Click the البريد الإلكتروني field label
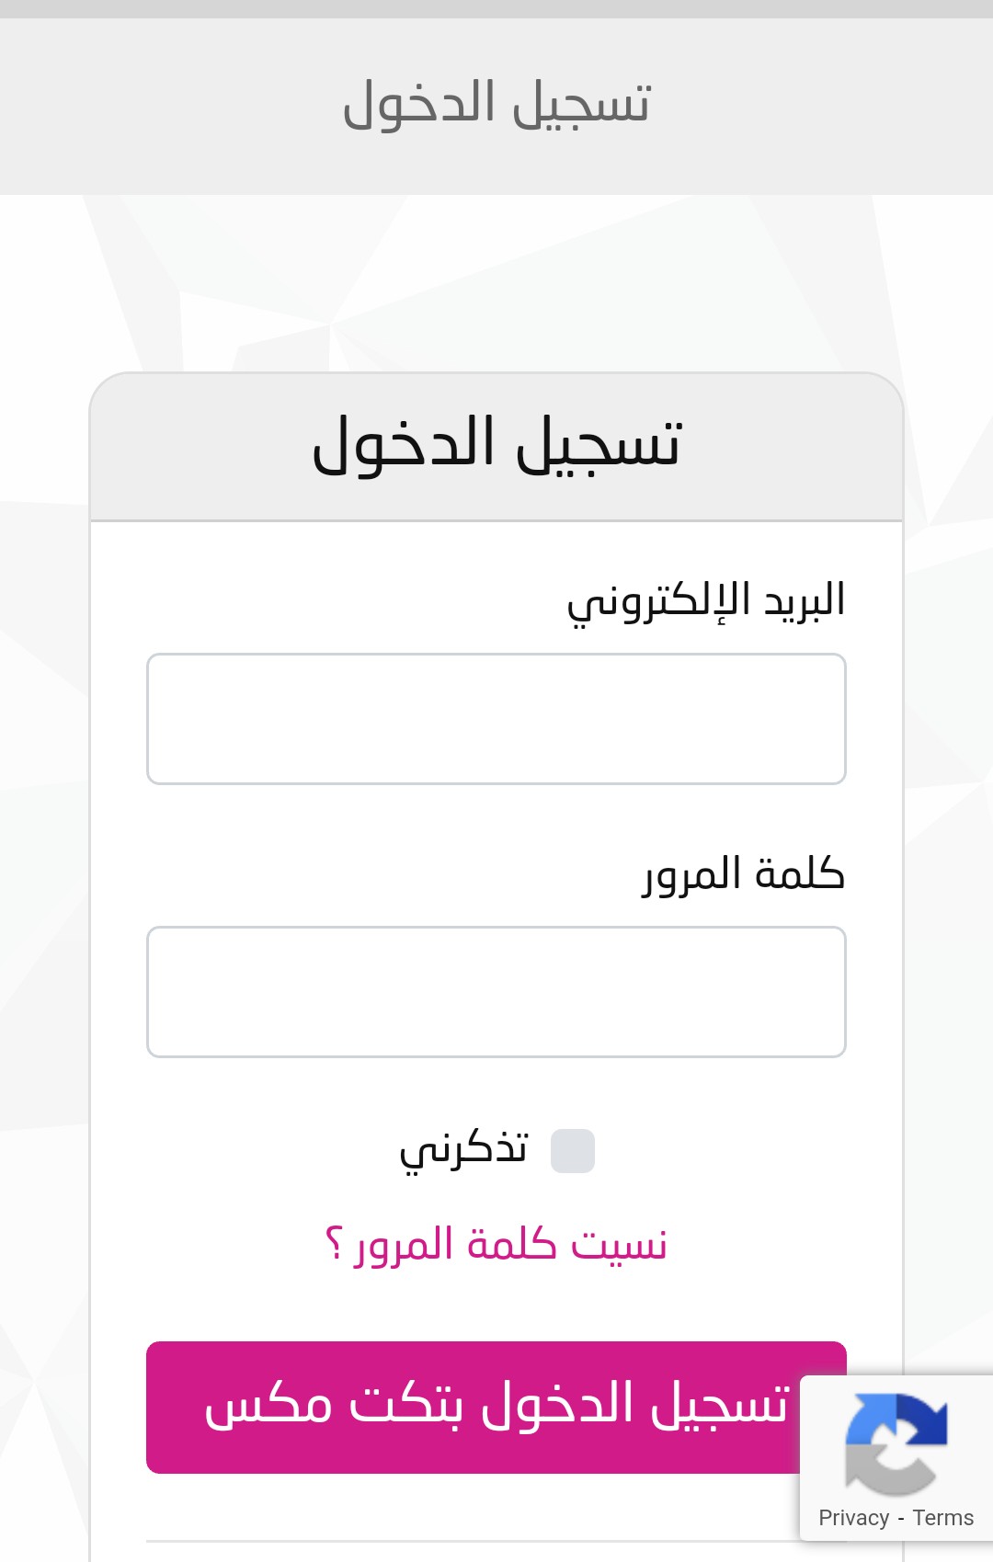This screenshot has height=1562, width=993. click(x=706, y=602)
